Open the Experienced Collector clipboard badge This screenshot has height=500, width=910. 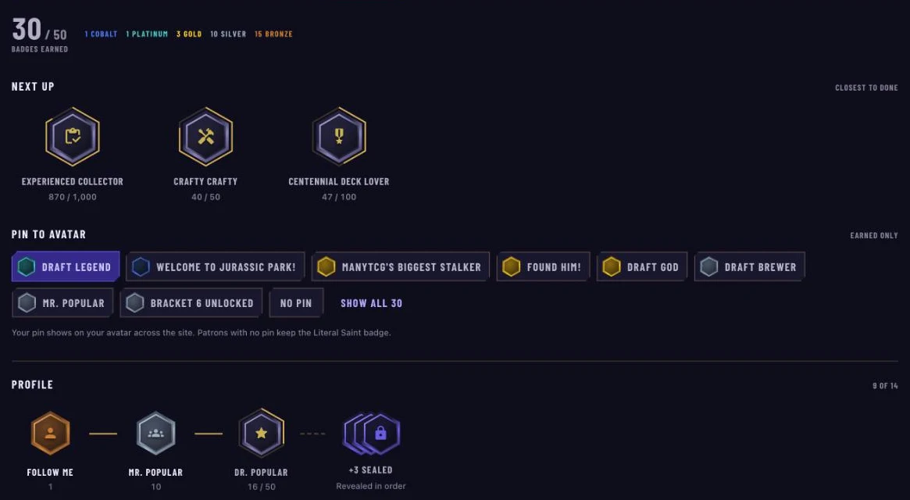tap(73, 137)
